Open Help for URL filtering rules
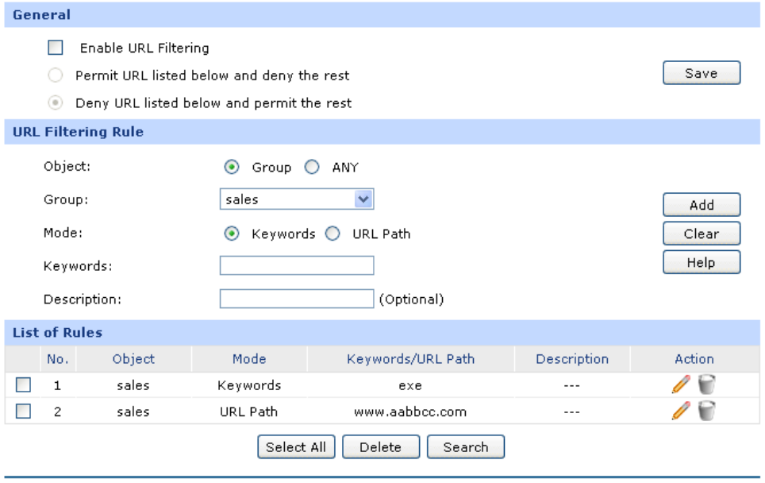This screenshot has height=483, width=765. tap(702, 262)
